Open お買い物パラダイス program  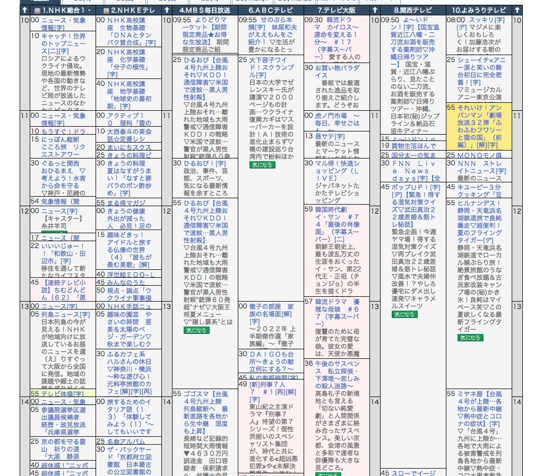tap(337, 72)
